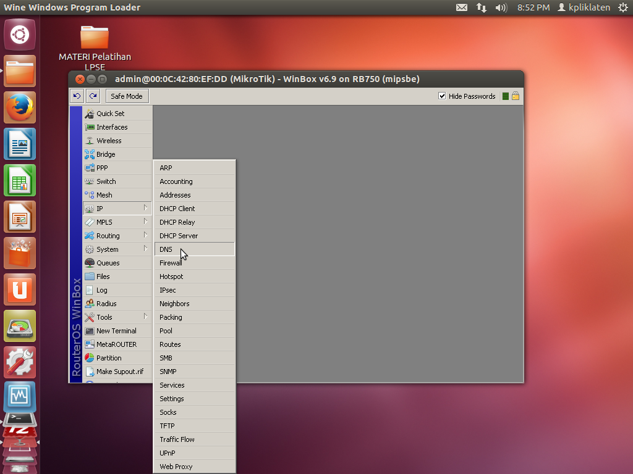The image size is (633, 474).
Task: Click the Partition pie chart icon
Action: (89, 358)
